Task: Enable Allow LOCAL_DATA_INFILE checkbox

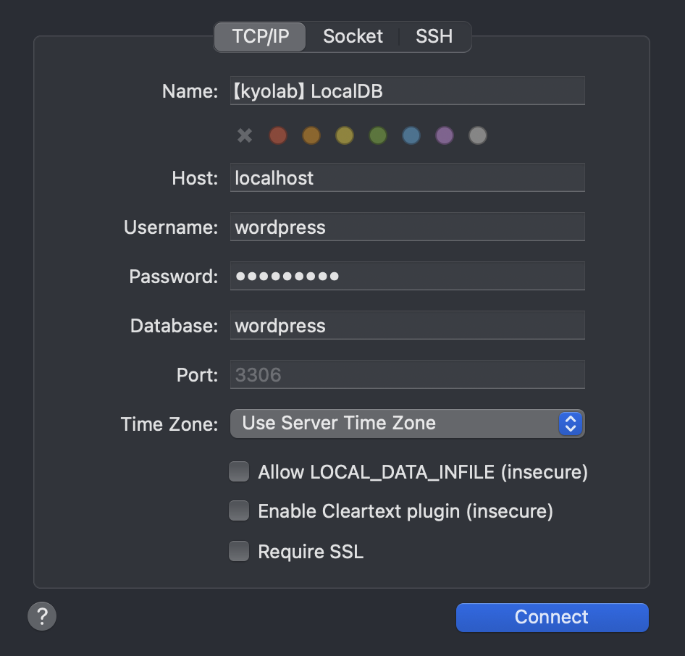Action: point(239,471)
